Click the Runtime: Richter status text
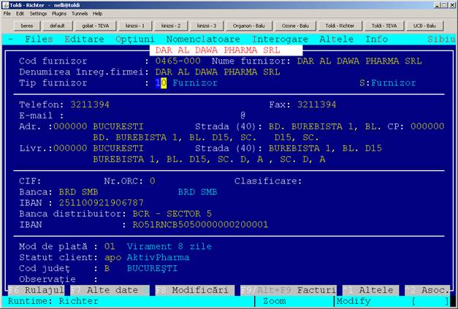The height and width of the screenshot is (309, 458). [53, 301]
